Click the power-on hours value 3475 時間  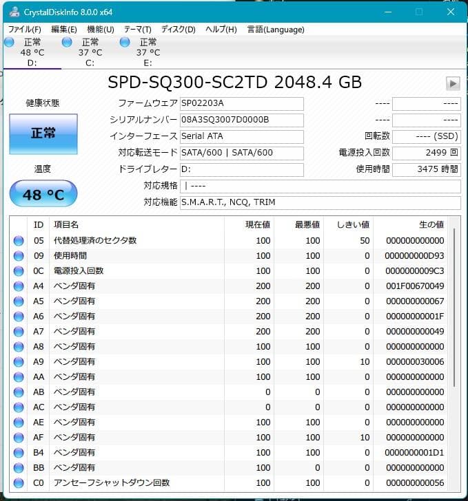click(427, 169)
